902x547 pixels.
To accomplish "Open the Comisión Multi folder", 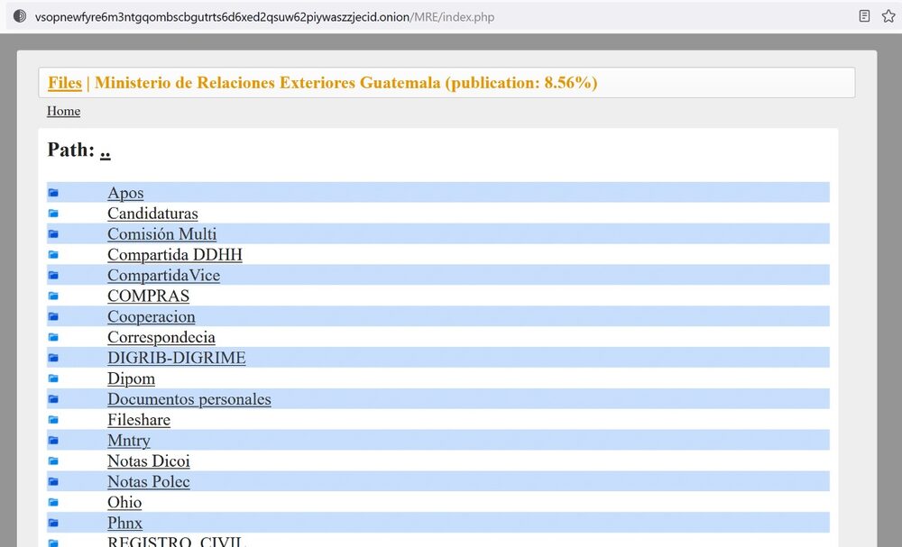I will (x=161, y=234).
